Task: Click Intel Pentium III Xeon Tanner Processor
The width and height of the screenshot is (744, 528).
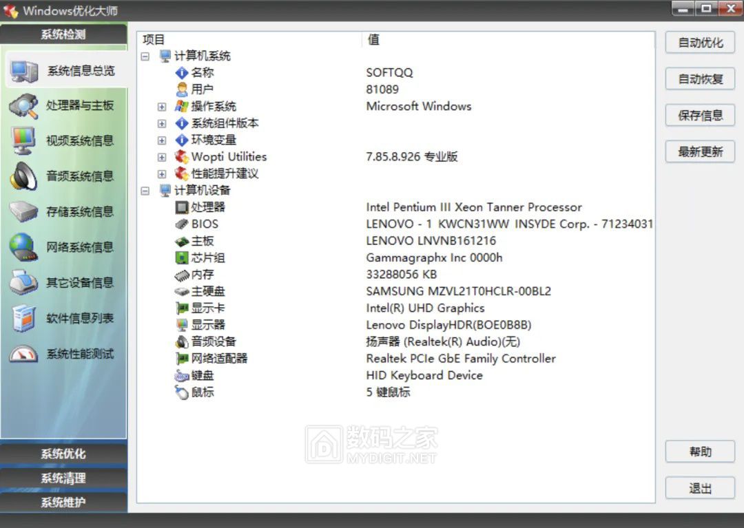Action: pos(473,207)
